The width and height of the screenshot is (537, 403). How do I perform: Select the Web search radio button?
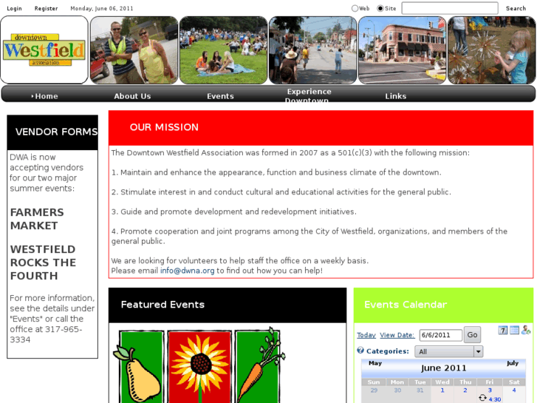point(355,8)
